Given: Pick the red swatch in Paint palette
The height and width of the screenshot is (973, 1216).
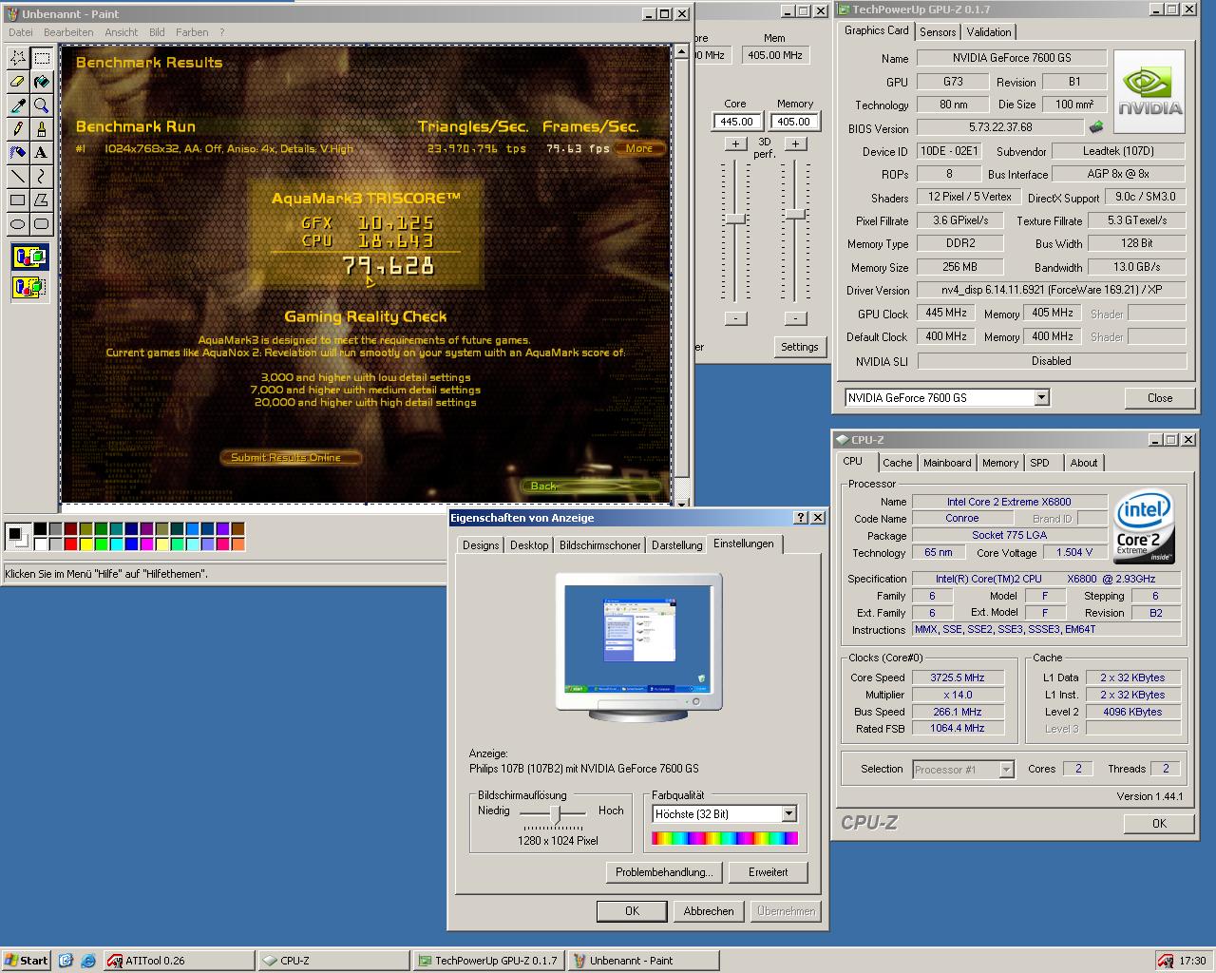Looking at the screenshot, I should click(x=70, y=544).
